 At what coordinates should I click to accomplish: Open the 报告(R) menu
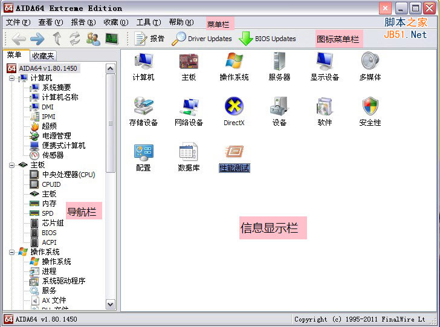(83, 22)
